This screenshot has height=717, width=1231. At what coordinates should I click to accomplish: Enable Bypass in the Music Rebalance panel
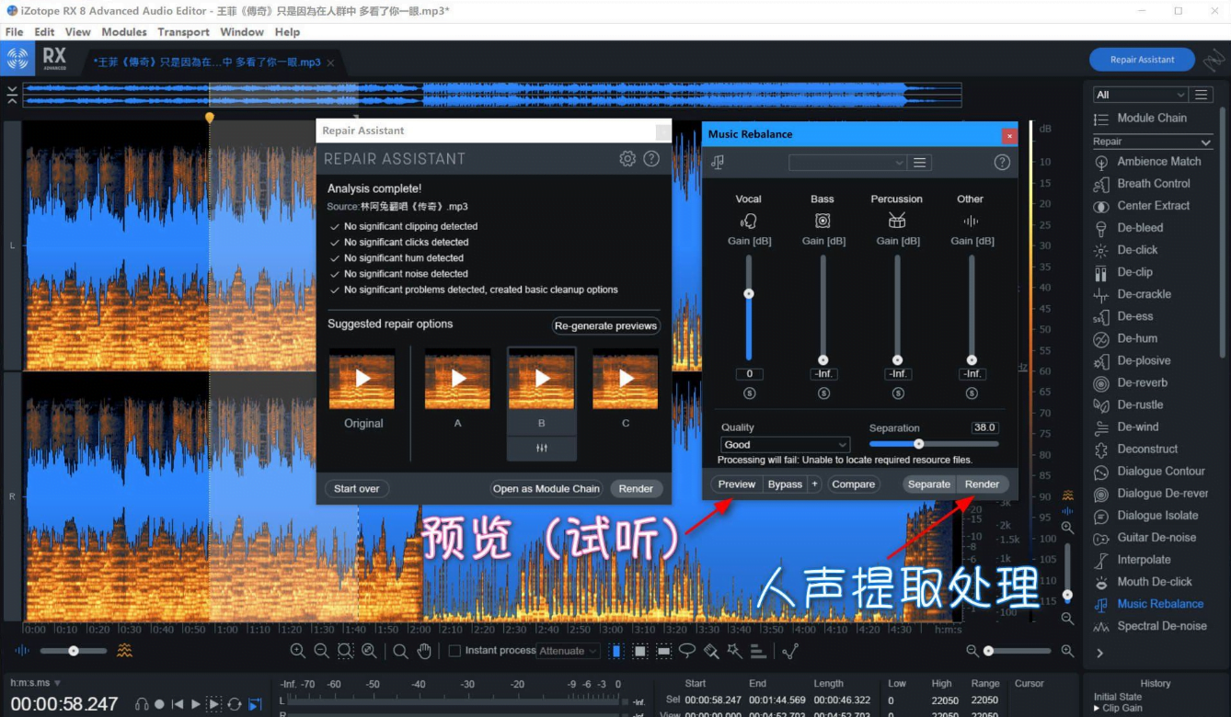[x=784, y=484]
